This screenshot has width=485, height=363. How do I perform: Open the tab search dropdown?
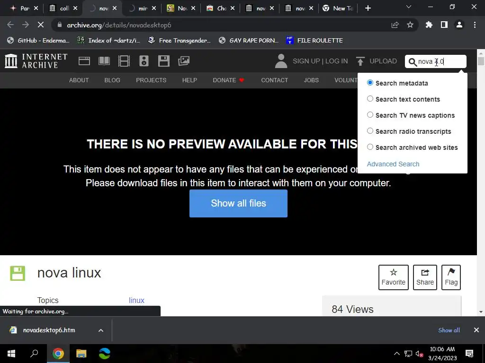409,7
